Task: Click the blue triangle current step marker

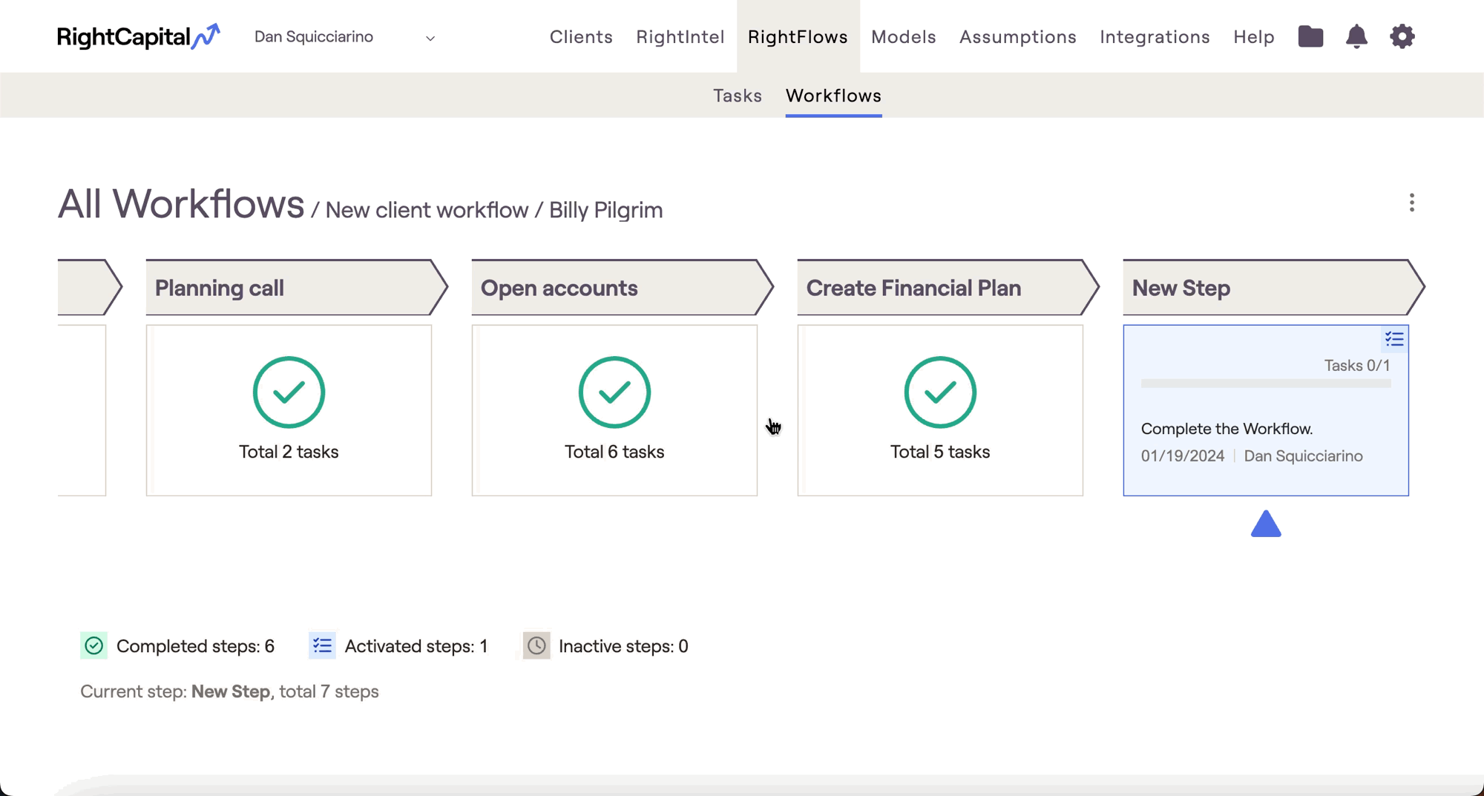Action: (1266, 524)
